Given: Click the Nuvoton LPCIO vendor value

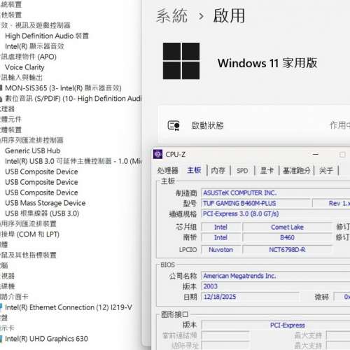Looking at the screenshot, I should pyautogui.click(x=221, y=250).
